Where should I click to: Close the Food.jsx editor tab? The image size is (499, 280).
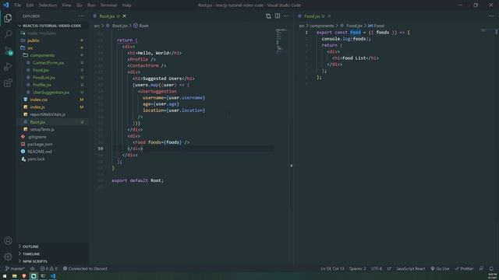pos(329,16)
